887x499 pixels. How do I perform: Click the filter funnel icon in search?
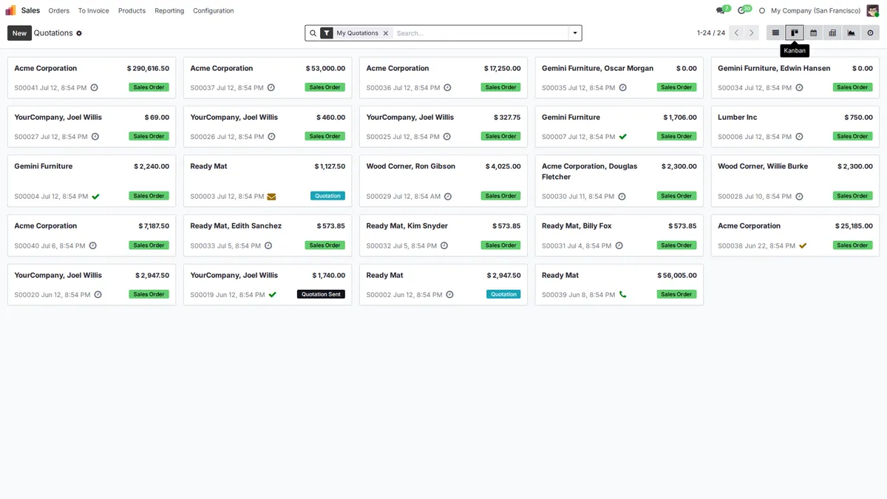[x=327, y=33]
